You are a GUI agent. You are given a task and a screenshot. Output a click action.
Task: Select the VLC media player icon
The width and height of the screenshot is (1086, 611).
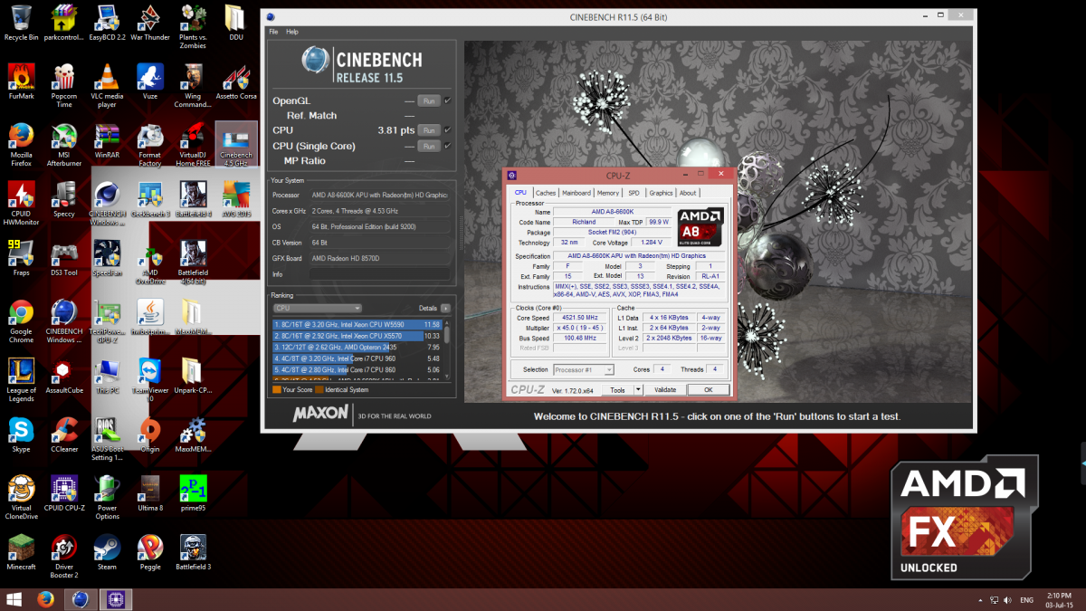coord(107,86)
